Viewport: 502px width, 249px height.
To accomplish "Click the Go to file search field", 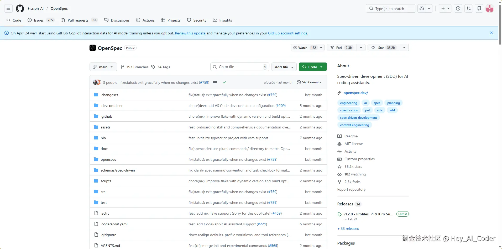I will coord(240,67).
